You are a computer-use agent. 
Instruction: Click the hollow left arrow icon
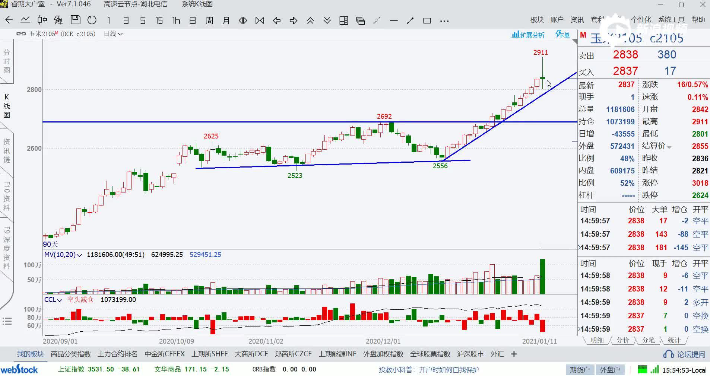[x=276, y=20]
